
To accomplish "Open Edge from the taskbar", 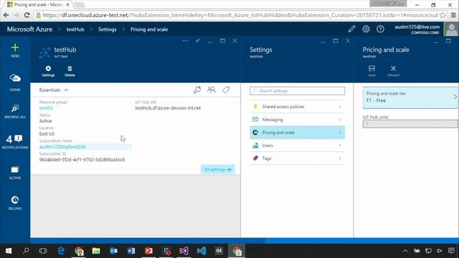I will click(x=61, y=251).
